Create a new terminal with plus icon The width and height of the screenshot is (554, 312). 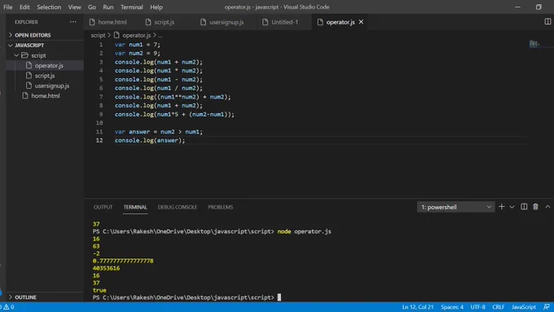[x=501, y=207]
